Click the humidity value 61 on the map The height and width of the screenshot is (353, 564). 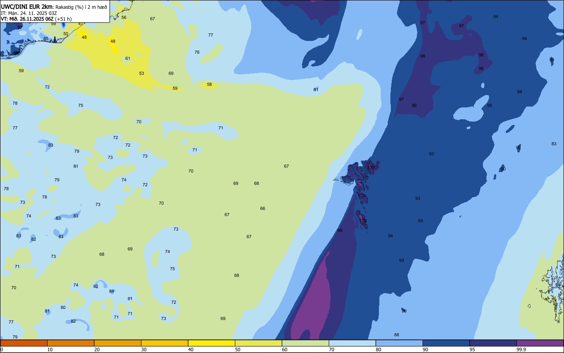click(x=128, y=59)
